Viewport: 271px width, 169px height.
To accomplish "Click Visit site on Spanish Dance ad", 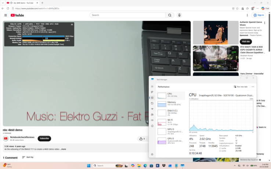I will click(246, 41).
